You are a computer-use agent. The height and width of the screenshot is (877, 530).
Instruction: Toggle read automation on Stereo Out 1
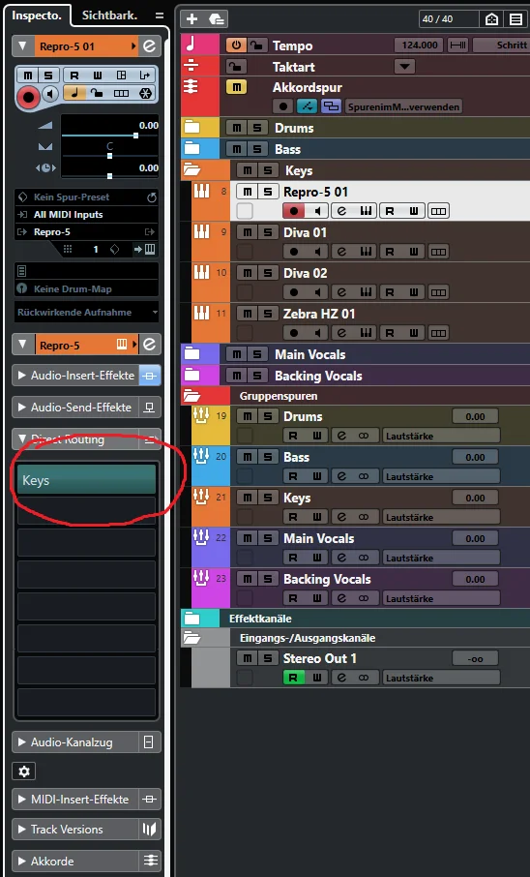point(293,678)
